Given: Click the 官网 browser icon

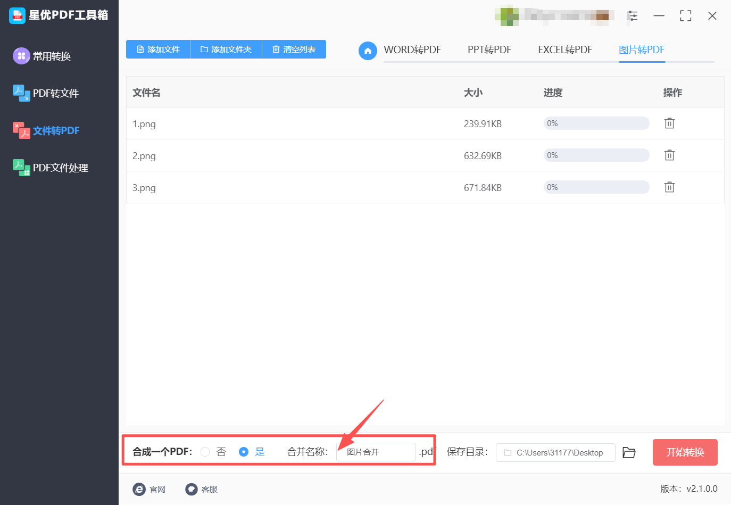Looking at the screenshot, I should coord(139,489).
